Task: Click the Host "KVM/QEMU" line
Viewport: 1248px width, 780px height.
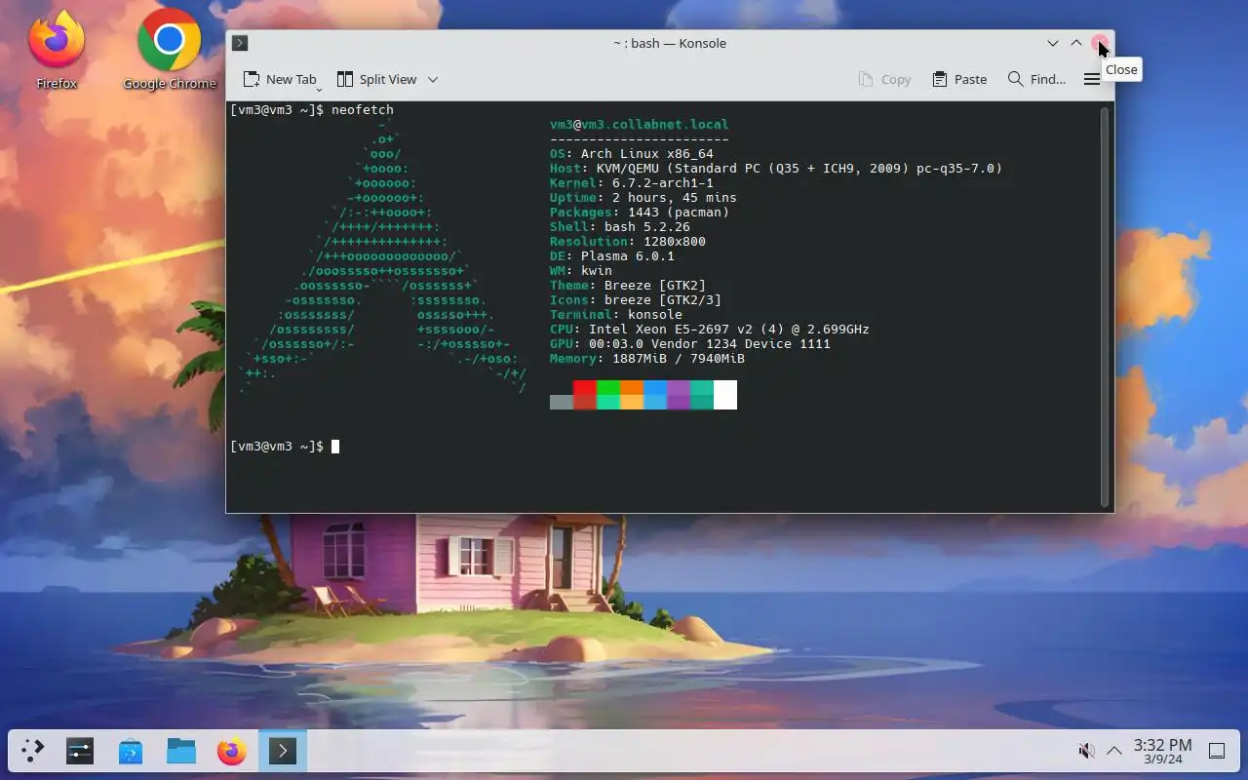Action: (x=776, y=169)
